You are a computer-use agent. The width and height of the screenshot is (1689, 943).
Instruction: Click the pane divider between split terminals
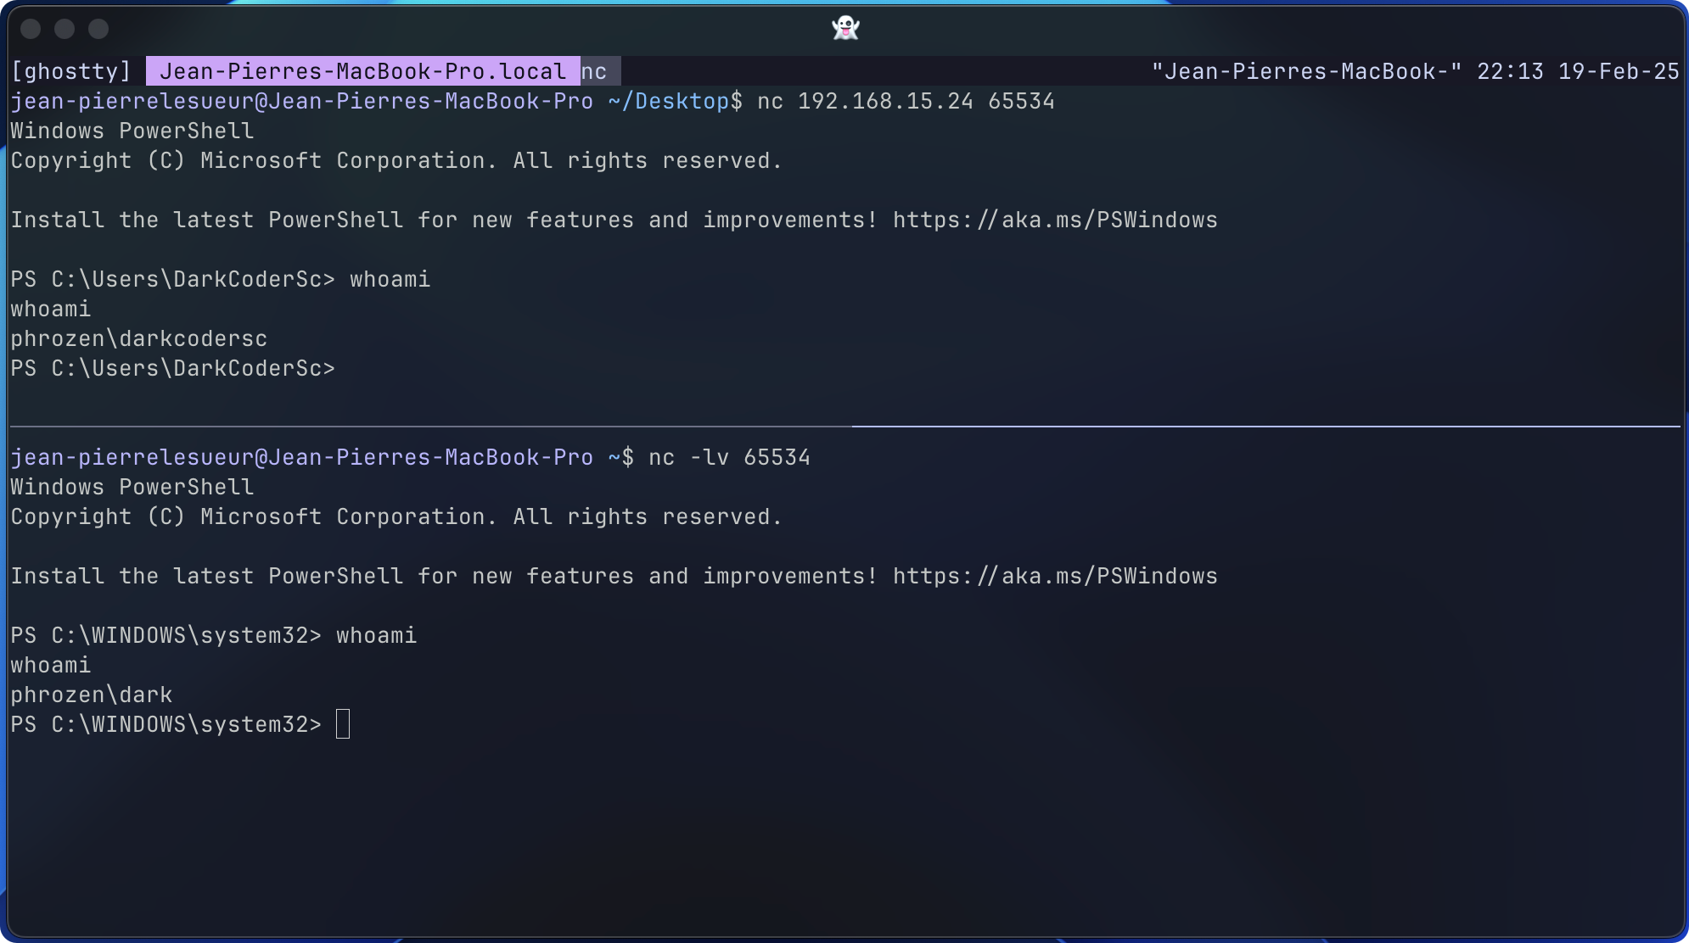pyautogui.click(x=844, y=426)
